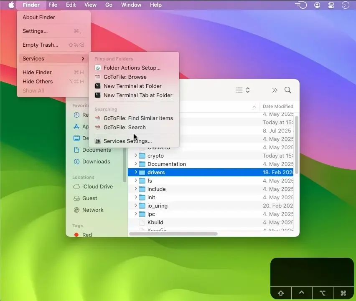Expand the drivers folder

pyautogui.click(x=136, y=172)
